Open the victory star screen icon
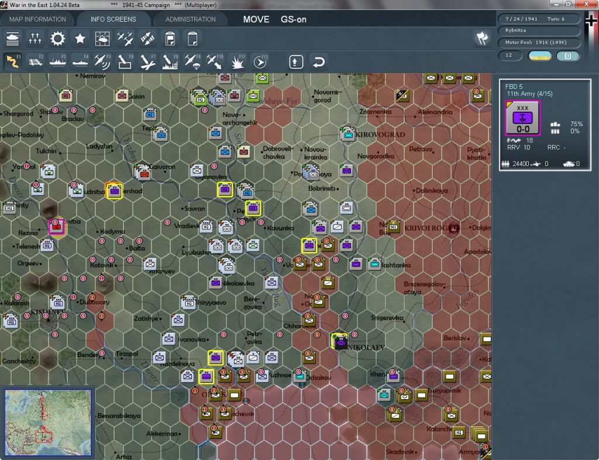Image resolution: width=599 pixels, height=460 pixels. click(80, 39)
